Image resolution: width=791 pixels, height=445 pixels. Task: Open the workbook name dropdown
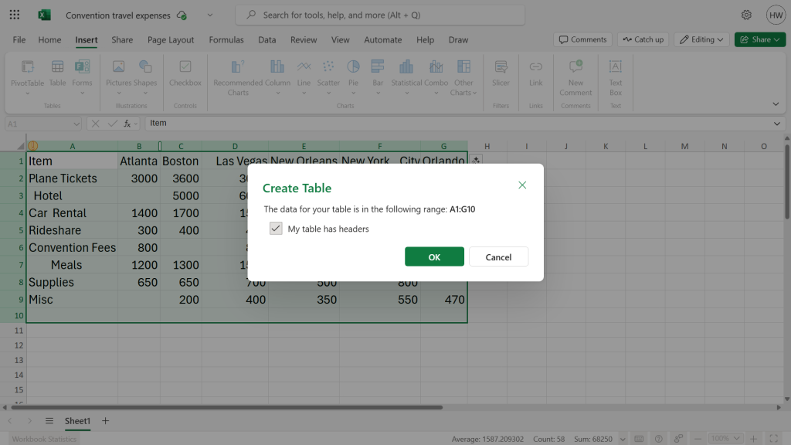[x=209, y=15]
